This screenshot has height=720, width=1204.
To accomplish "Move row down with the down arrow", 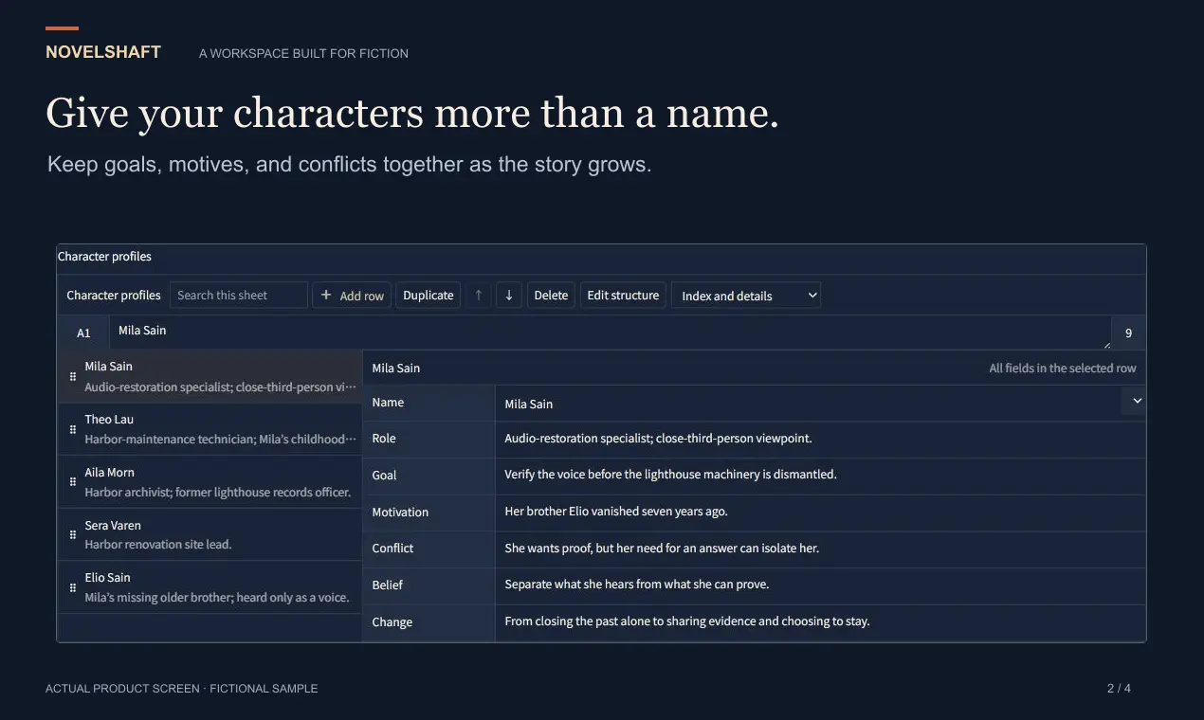I will click(x=509, y=296).
